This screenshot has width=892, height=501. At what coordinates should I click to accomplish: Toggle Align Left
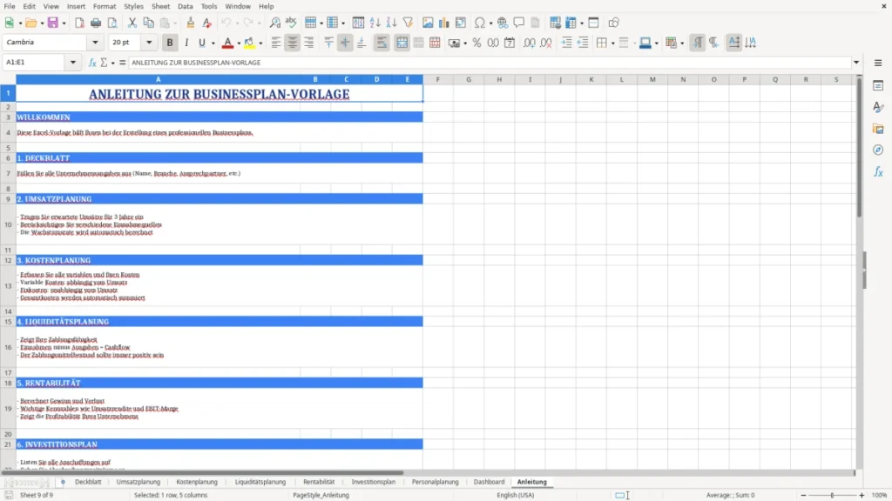276,43
